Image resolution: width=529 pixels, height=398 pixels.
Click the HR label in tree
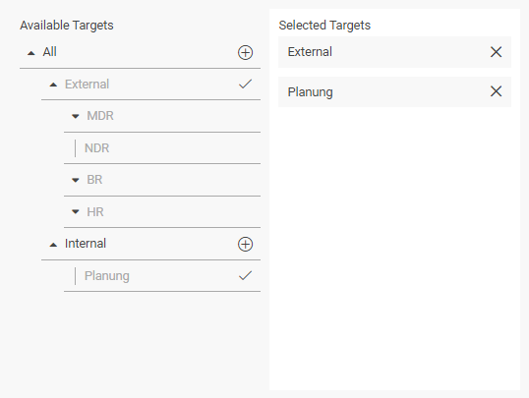click(x=95, y=212)
